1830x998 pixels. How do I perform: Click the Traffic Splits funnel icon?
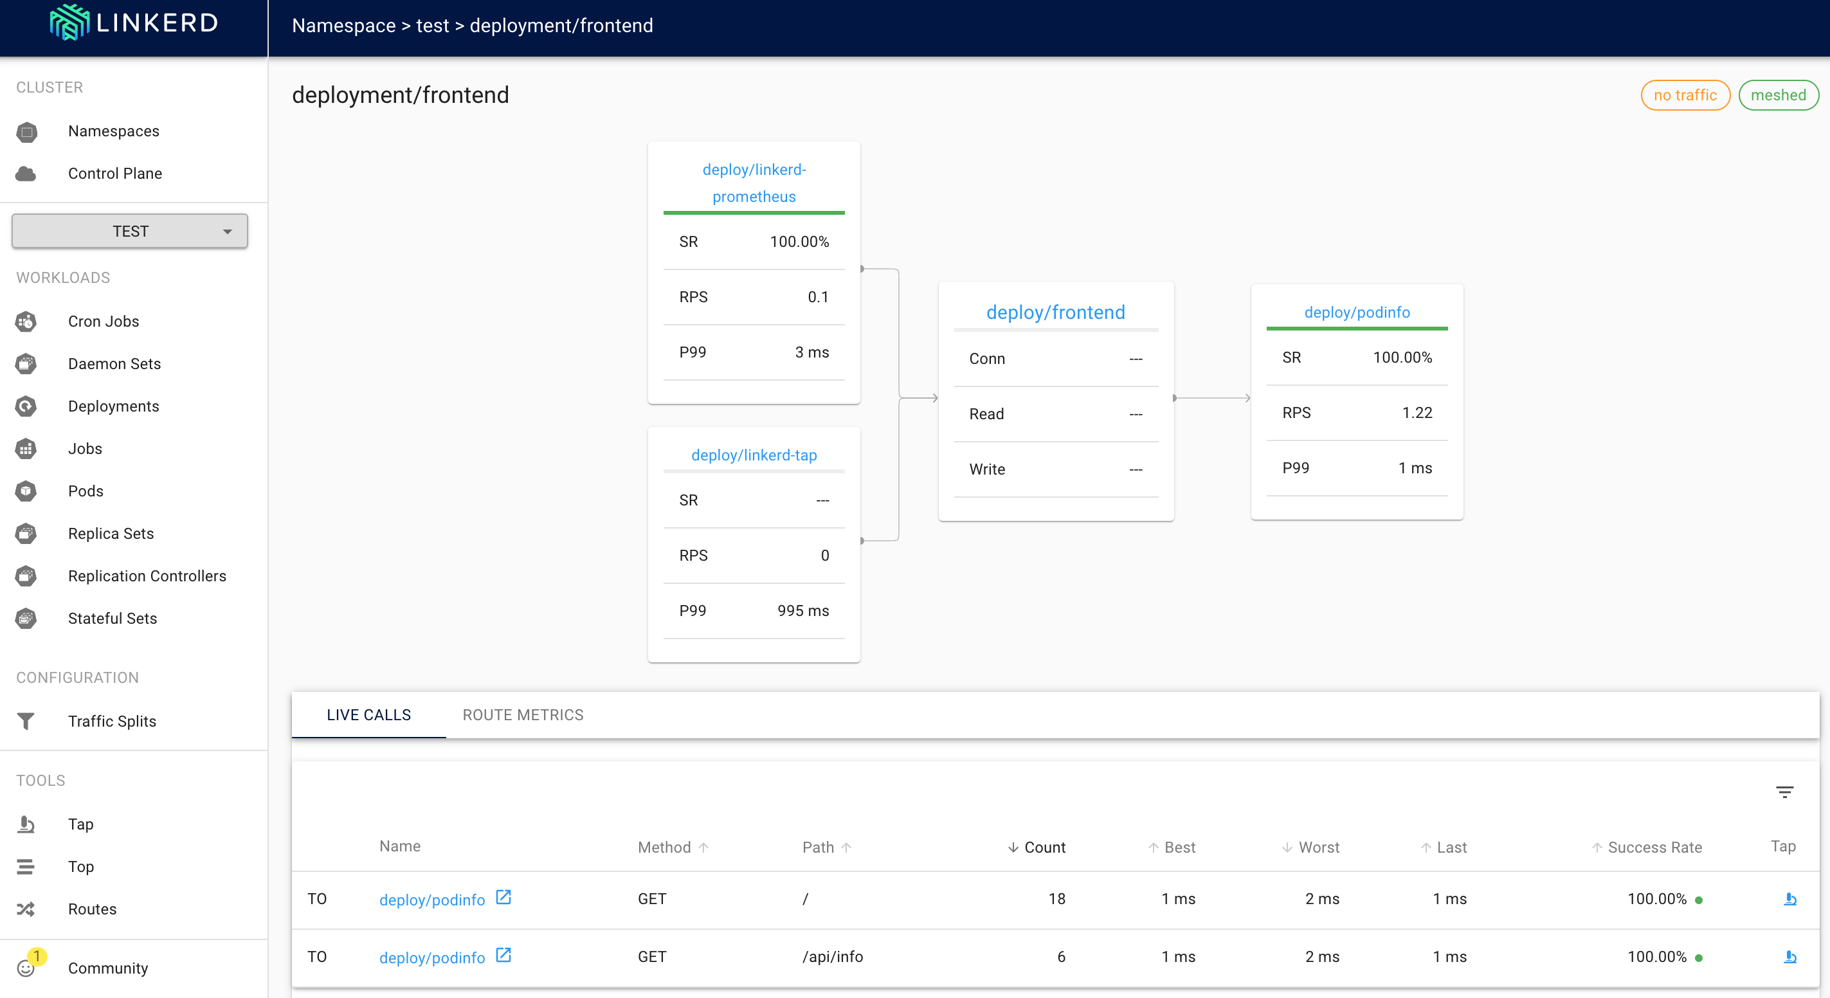point(26,721)
